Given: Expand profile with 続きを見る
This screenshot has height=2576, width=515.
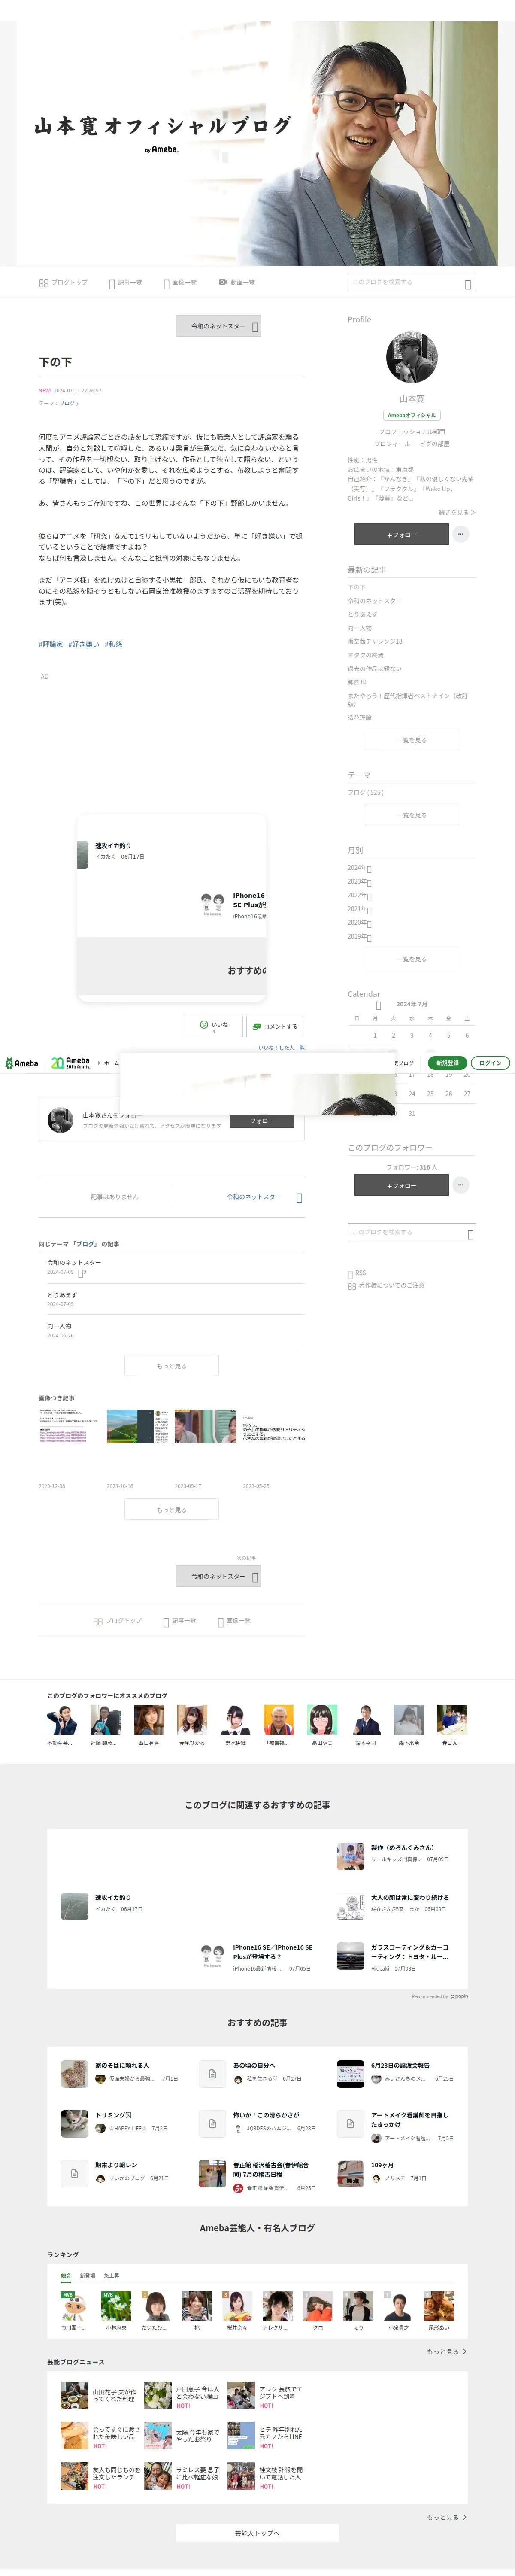Looking at the screenshot, I should pos(457,512).
